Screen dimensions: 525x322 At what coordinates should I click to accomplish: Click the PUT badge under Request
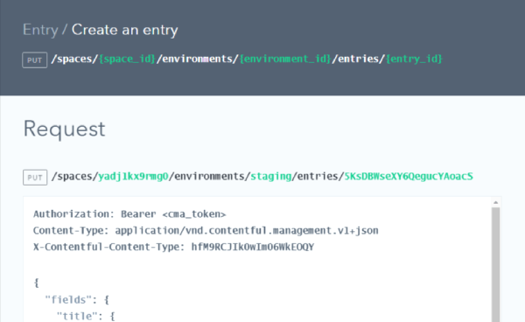click(35, 178)
